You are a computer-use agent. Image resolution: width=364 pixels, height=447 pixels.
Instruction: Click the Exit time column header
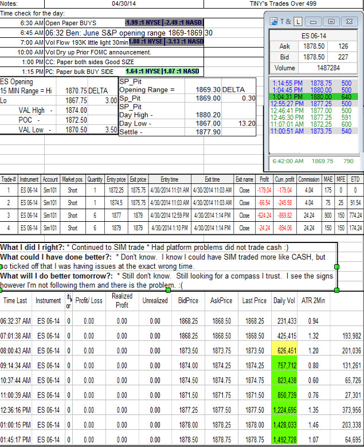tap(212, 179)
